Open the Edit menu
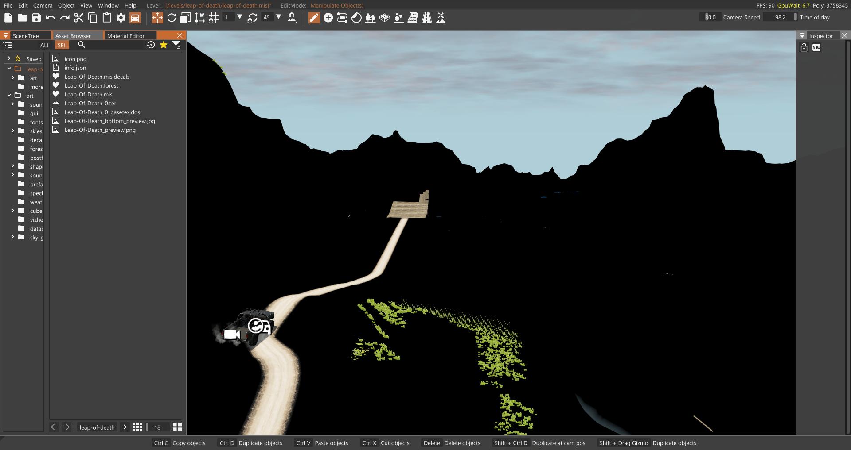Image resolution: width=851 pixels, height=450 pixels. coord(23,5)
